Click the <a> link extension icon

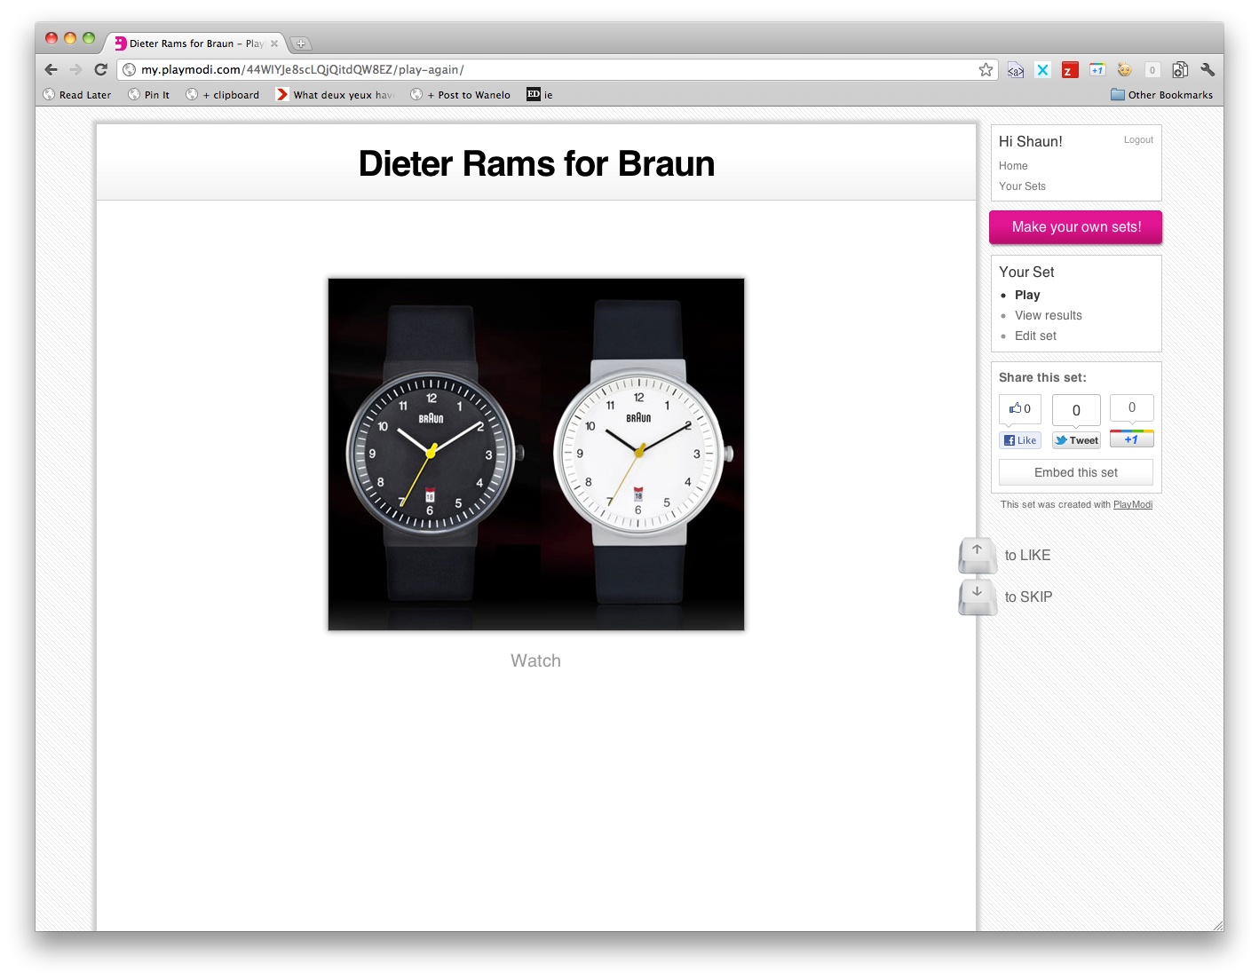click(x=1016, y=69)
